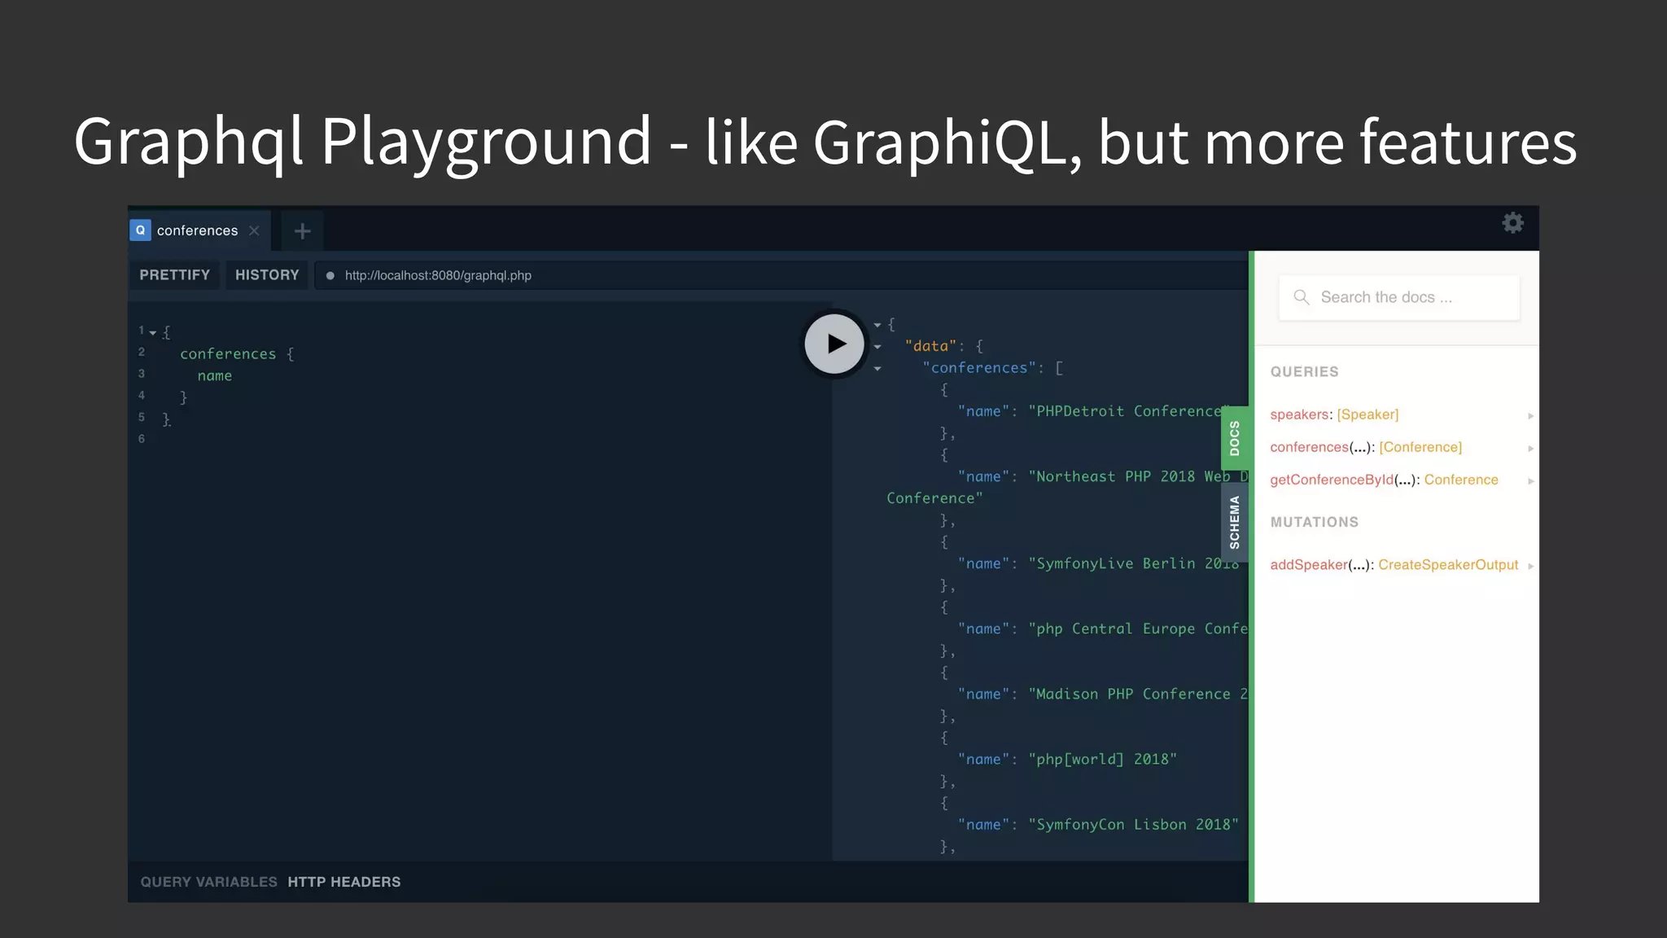Toggle the SCHEMA side panel

(1234, 522)
